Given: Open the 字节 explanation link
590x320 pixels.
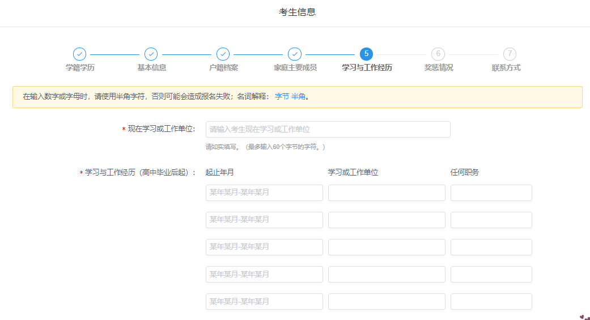Looking at the screenshot, I should 282,97.
